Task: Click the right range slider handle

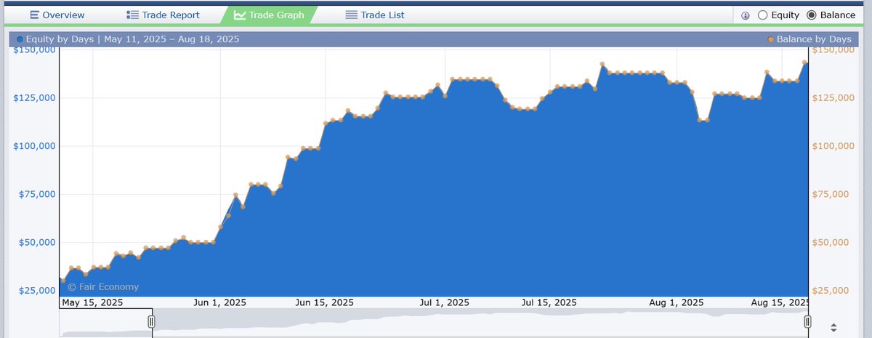Action: click(x=807, y=321)
